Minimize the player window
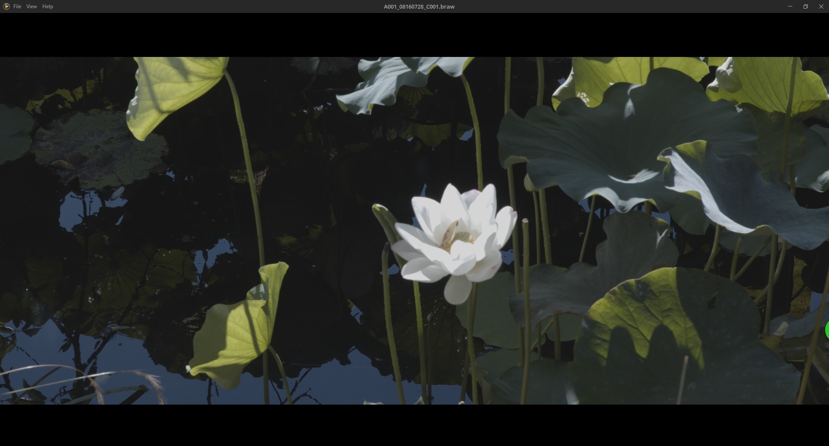 [790, 6]
